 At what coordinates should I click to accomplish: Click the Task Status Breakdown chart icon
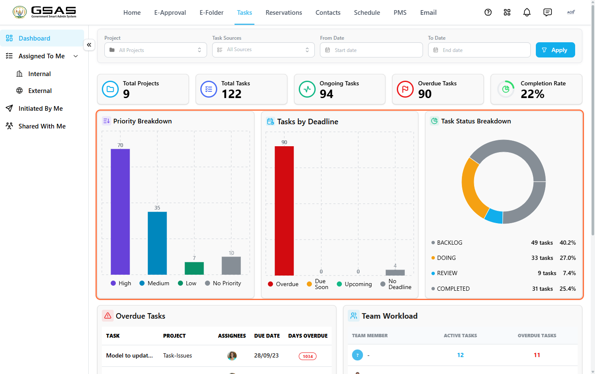(x=434, y=121)
